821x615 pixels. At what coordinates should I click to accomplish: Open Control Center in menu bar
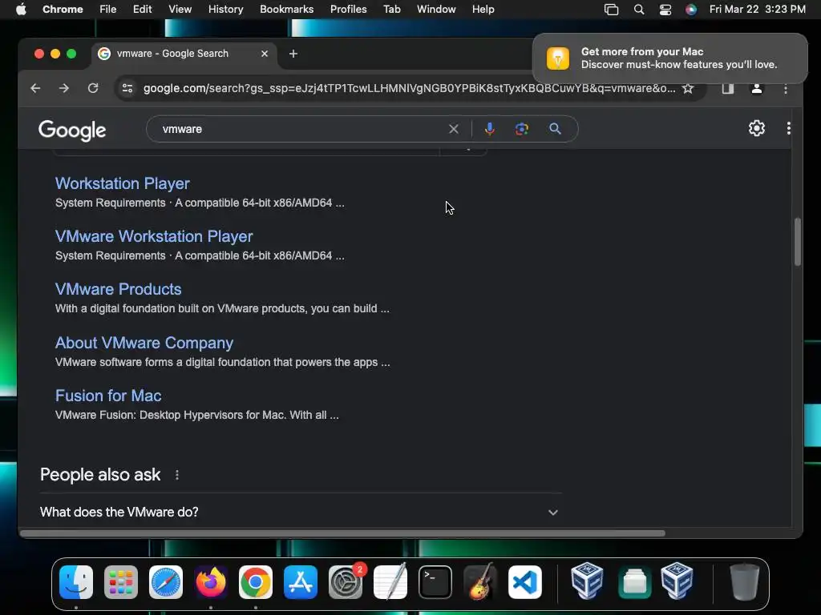665,10
